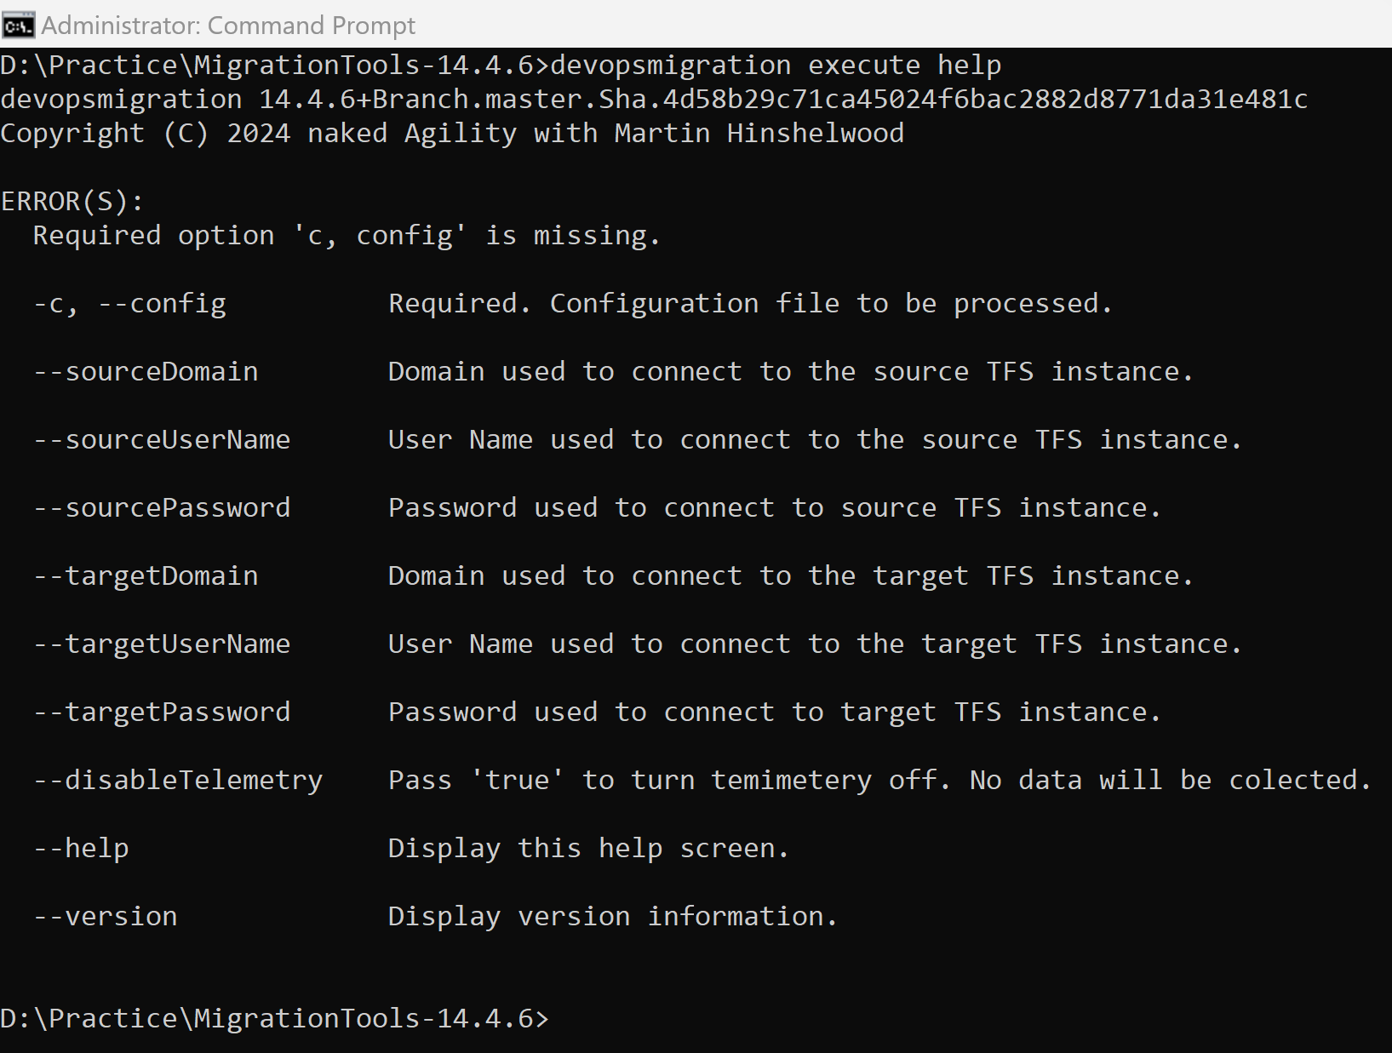Click the Configuration file to be processed description
The height and width of the screenshot is (1053, 1392).
point(749,304)
